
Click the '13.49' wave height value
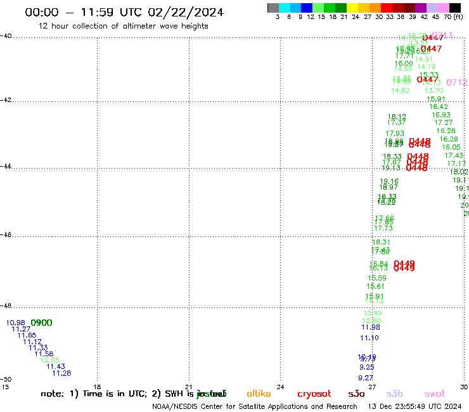[373, 313]
